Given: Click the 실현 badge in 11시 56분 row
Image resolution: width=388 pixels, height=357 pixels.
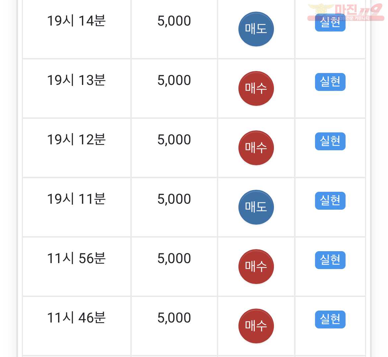Looking at the screenshot, I should point(330,260).
